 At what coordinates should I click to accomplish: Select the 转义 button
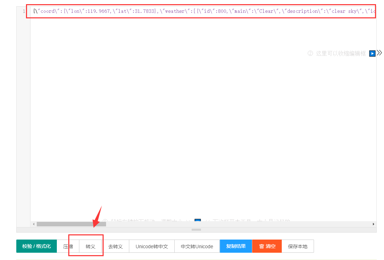pyautogui.click(x=90, y=246)
